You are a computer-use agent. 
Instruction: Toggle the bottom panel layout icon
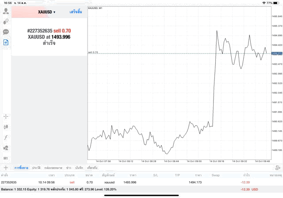(x=278, y=168)
